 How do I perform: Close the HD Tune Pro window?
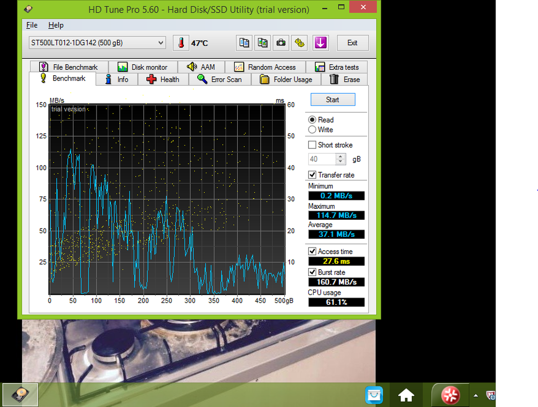(x=363, y=7)
